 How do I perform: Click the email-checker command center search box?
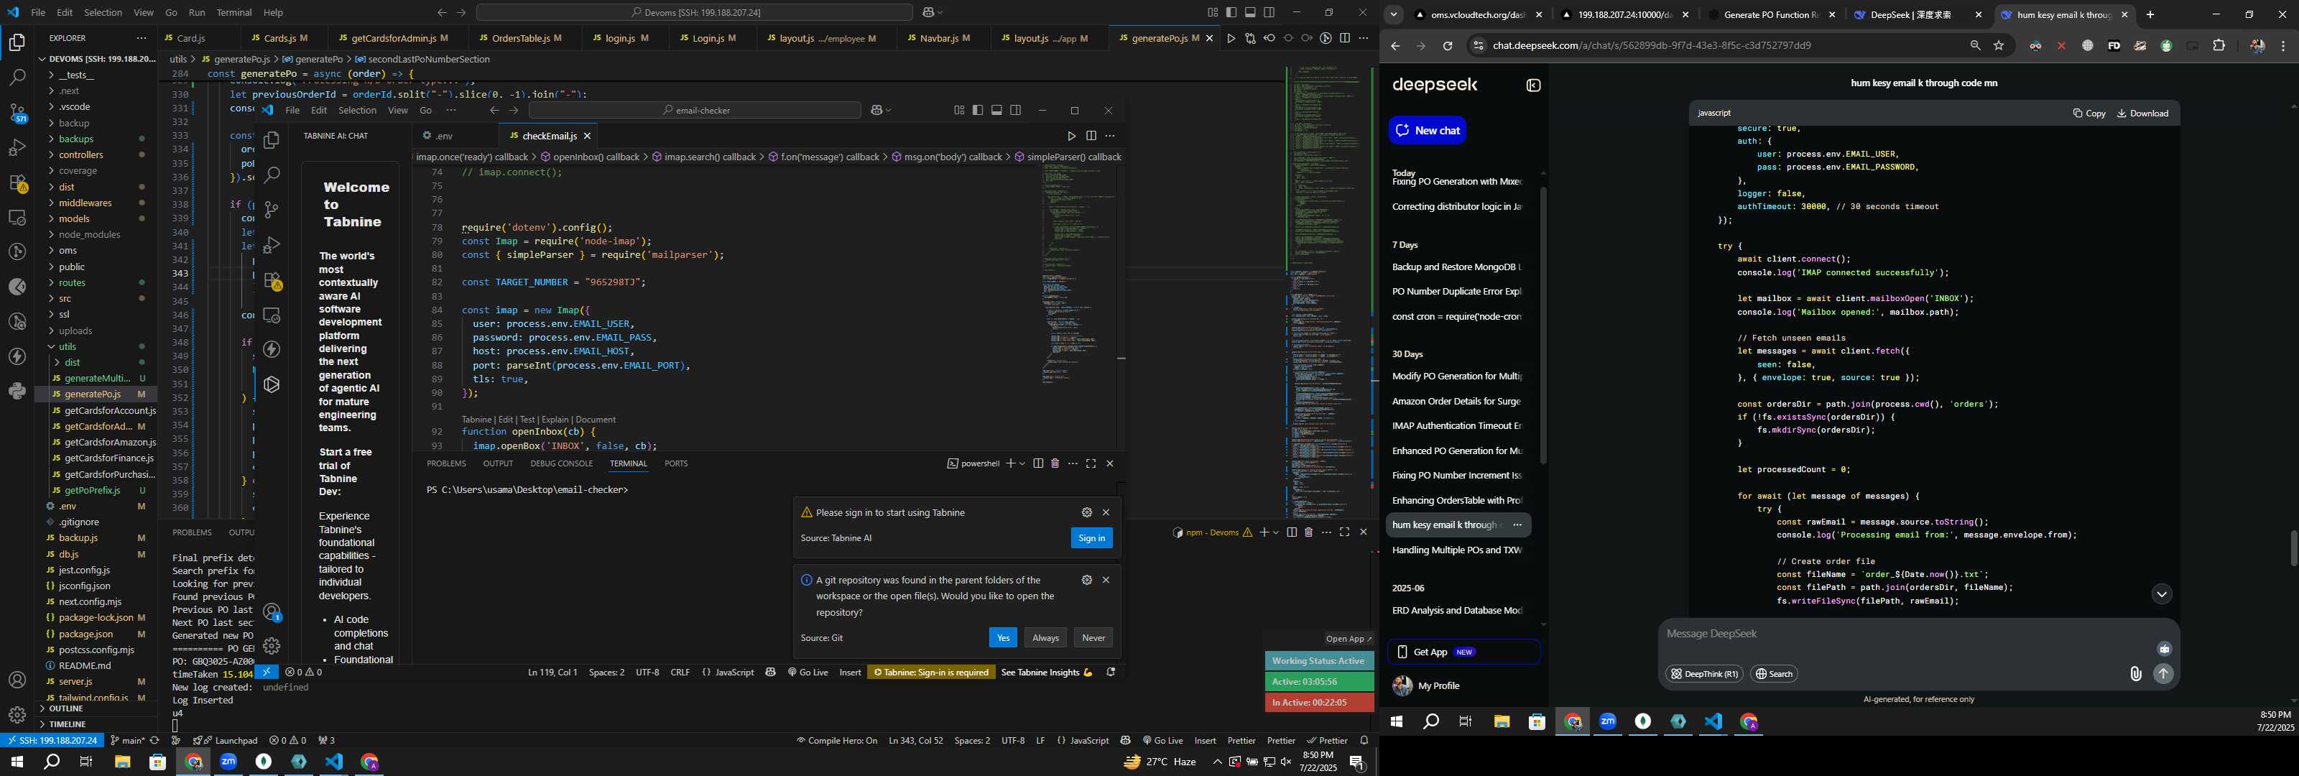(x=695, y=111)
